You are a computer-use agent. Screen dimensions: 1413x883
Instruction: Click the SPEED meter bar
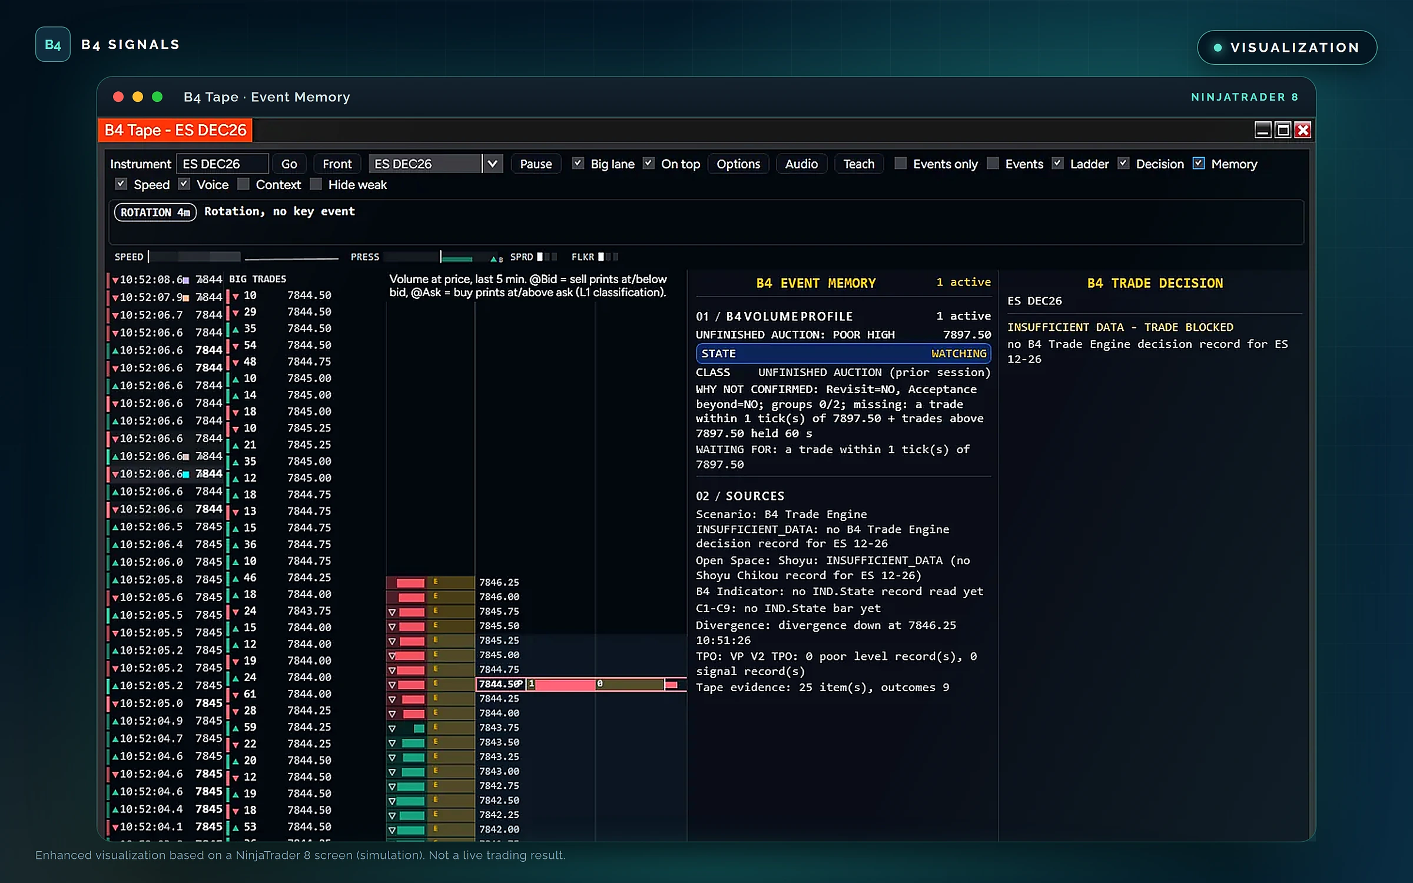195,257
